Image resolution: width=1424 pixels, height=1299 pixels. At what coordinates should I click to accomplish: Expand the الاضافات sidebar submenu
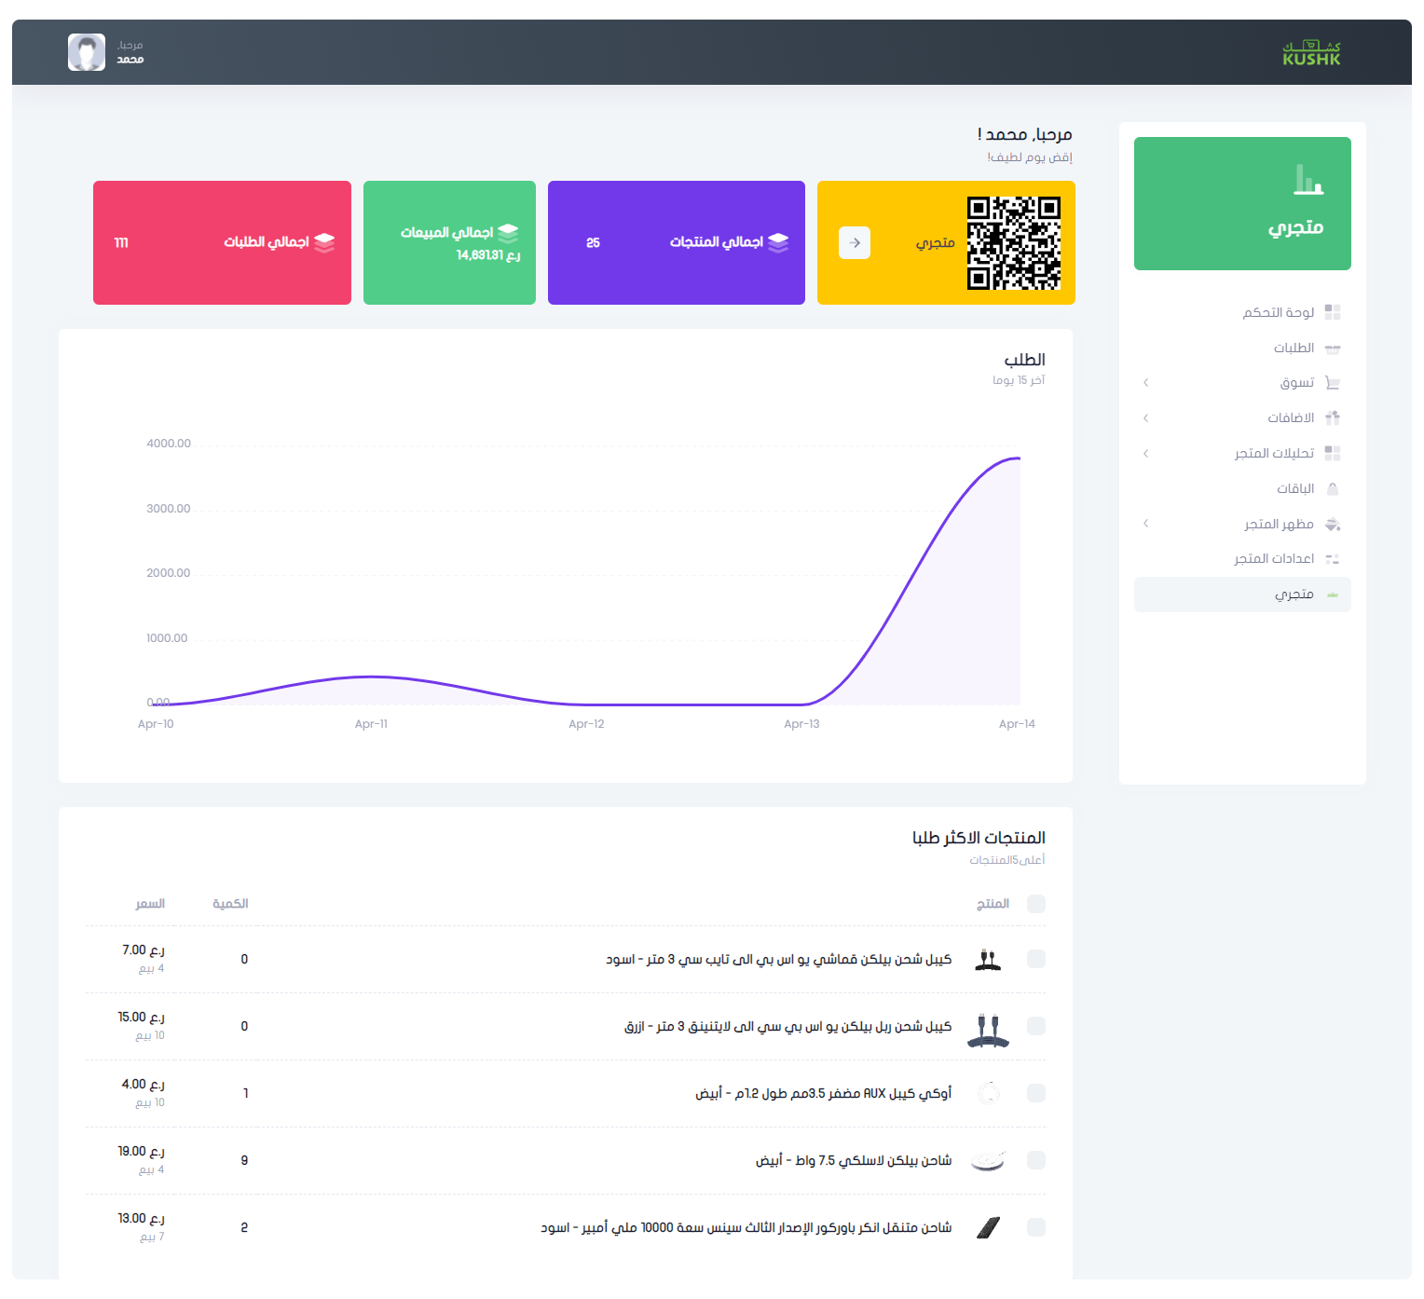(x=1146, y=418)
